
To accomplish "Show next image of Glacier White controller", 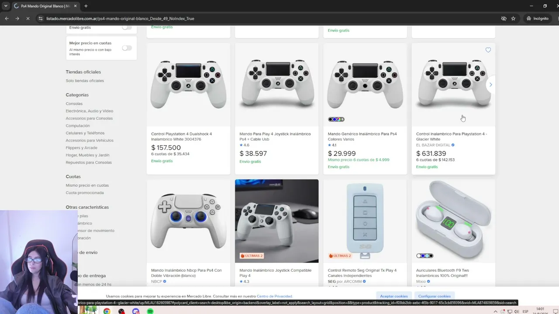I will click(x=490, y=85).
